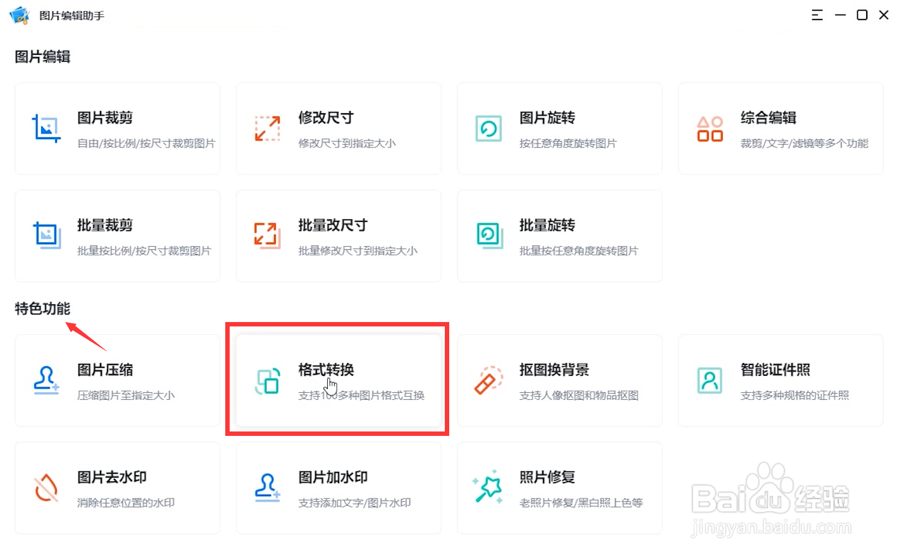Select the 图片裁剪 crop tool icon
Image resolution: width=901 pixels, height=558 pixels.
[46, 128]
